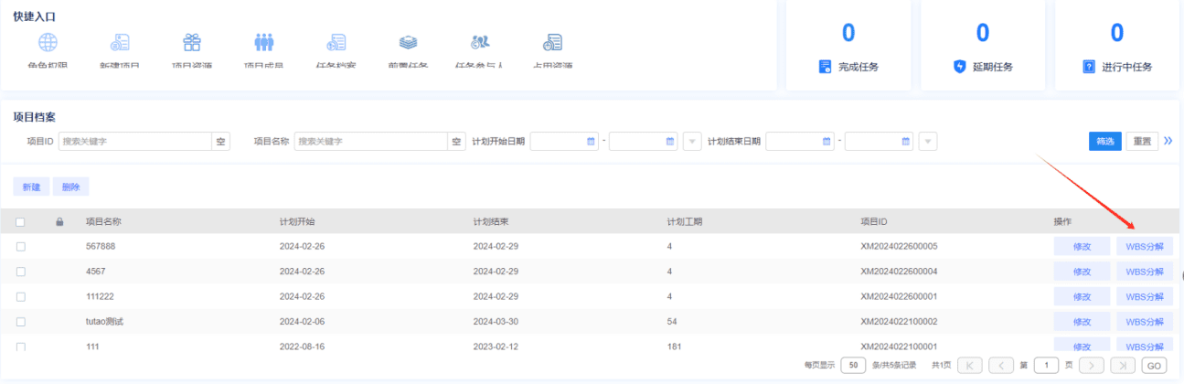This screenshot has height=384, width=1184.
Task: Click the 删除 button
Action: pyautogui.click(x=70, y=187)
